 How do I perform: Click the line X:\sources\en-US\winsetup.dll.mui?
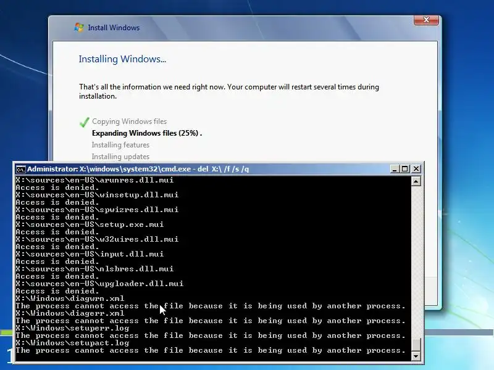pos(97,195)
